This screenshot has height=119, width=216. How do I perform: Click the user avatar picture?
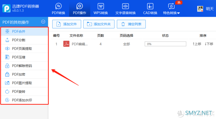click(x=200, y=9)
